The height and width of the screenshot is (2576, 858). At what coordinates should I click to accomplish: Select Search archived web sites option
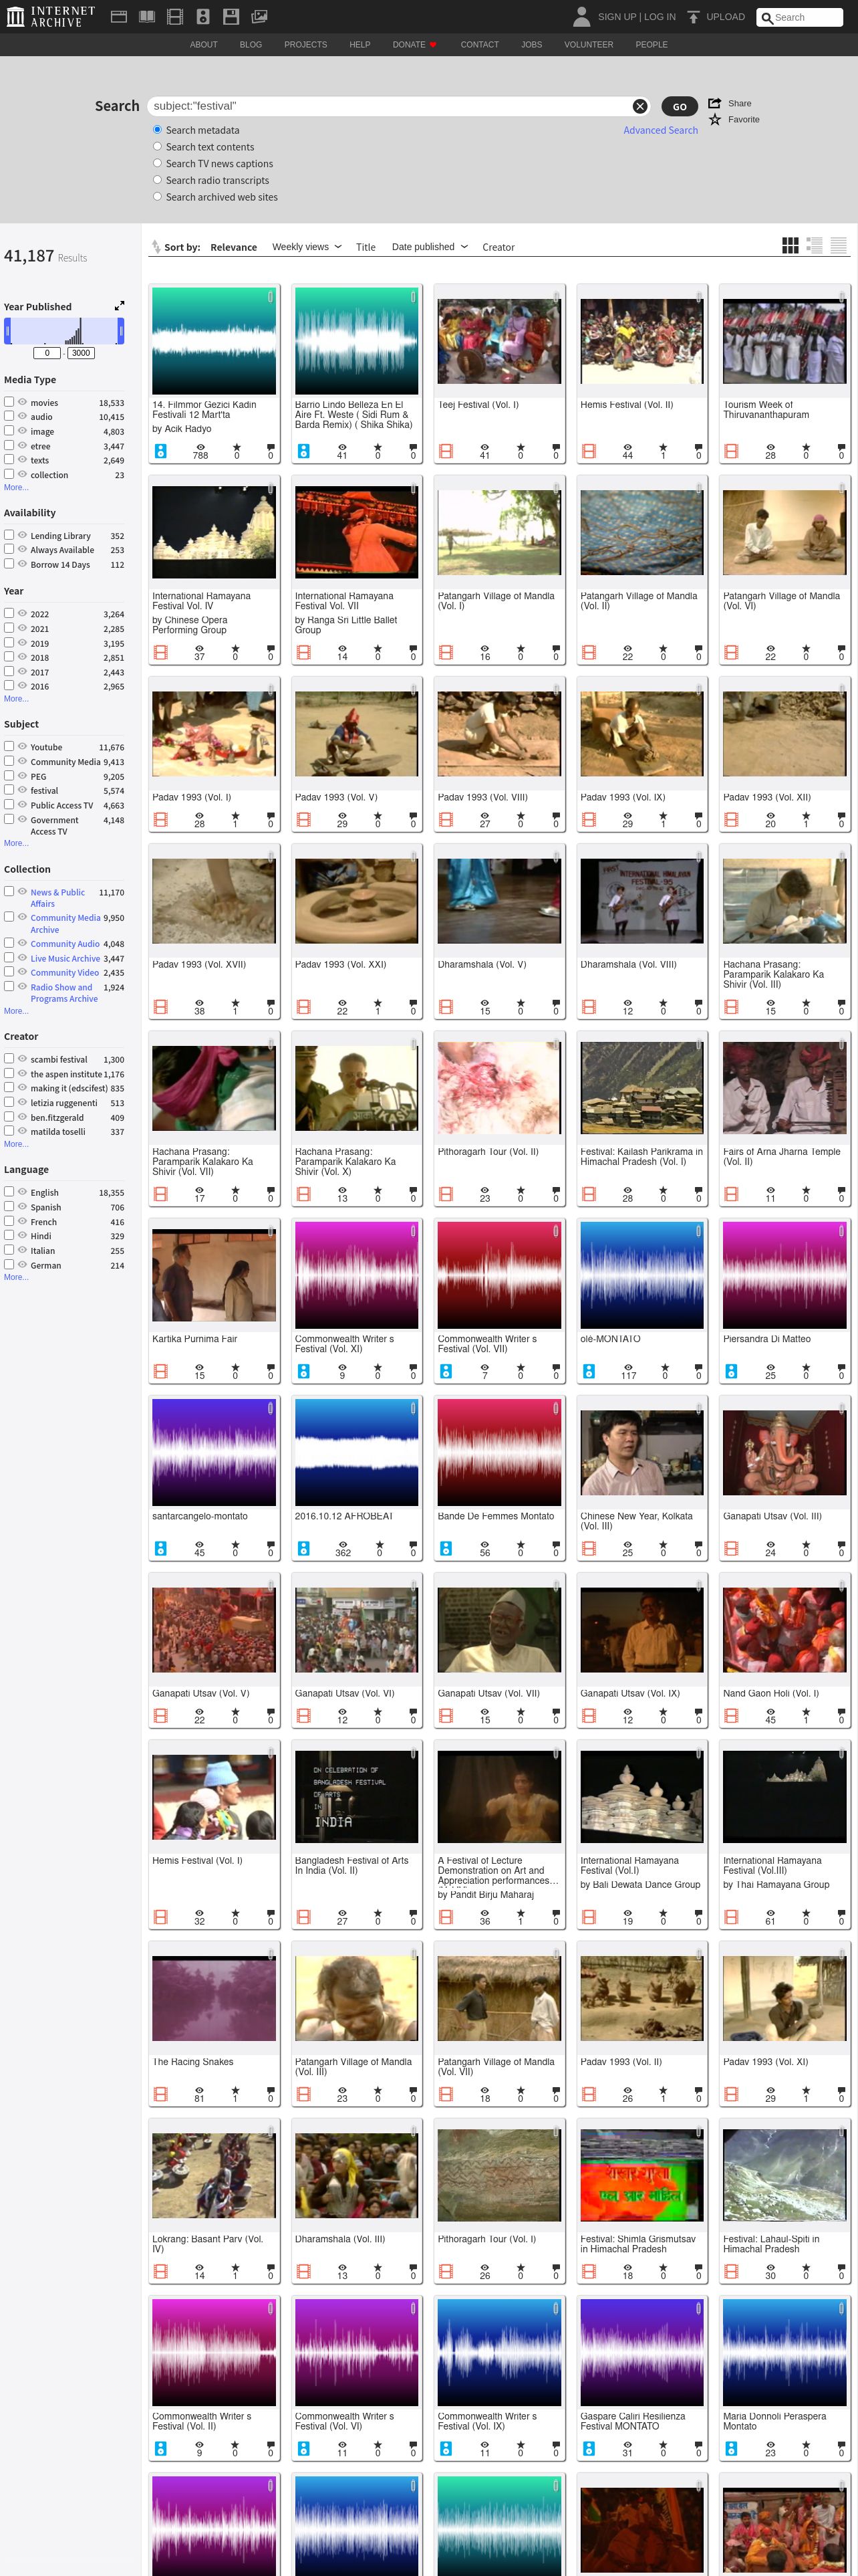point(157,197)
